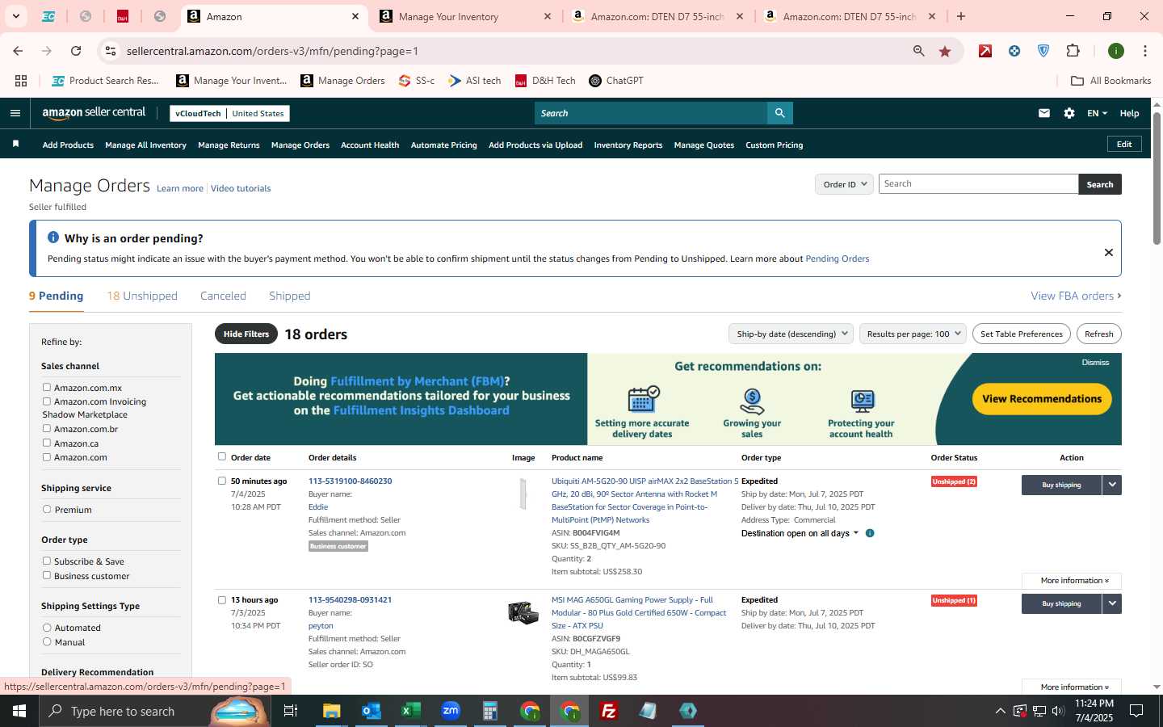Image resolution: width=1163 pixels, height=727 pixels.
Task: Open the Chrome extensions puzzle icon
Action: pyautogui.click(x=1073, y=51)
